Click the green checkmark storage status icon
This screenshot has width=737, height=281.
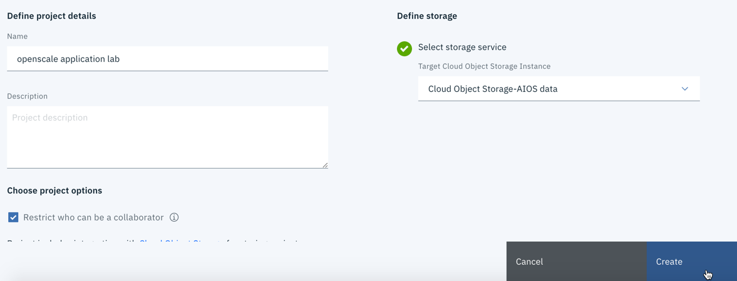pyautogui.click(x=405, y=48)
